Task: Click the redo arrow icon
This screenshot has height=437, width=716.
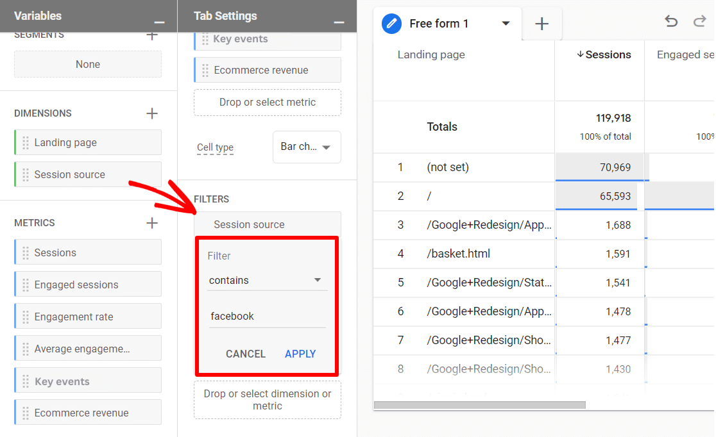Action: pos(699,21)
